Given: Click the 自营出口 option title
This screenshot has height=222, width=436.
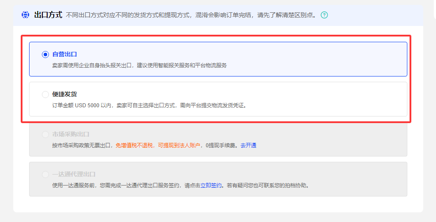Looking at the screenshot, I should (x=65, y=55).
